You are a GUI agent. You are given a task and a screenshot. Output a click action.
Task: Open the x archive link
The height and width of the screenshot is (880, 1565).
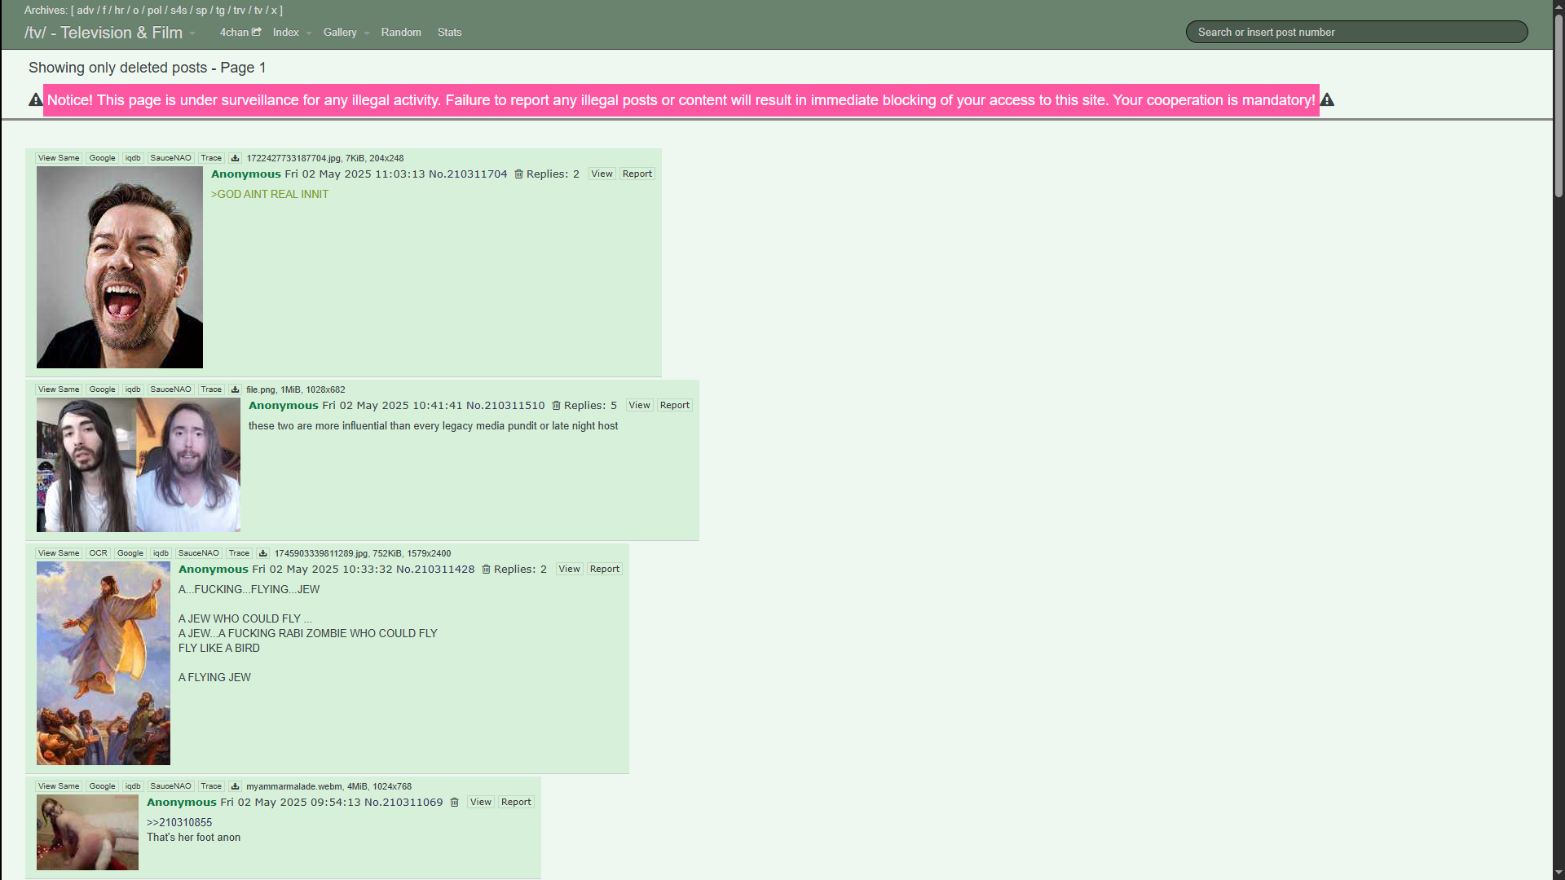(x=274, y=11)
